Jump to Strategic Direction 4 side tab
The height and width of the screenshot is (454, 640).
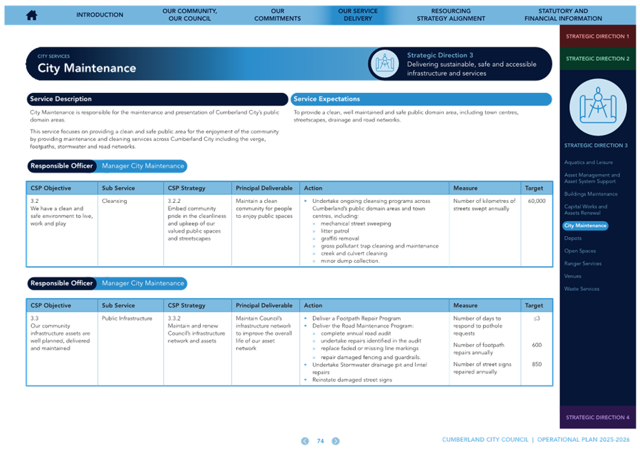[597, 418]
